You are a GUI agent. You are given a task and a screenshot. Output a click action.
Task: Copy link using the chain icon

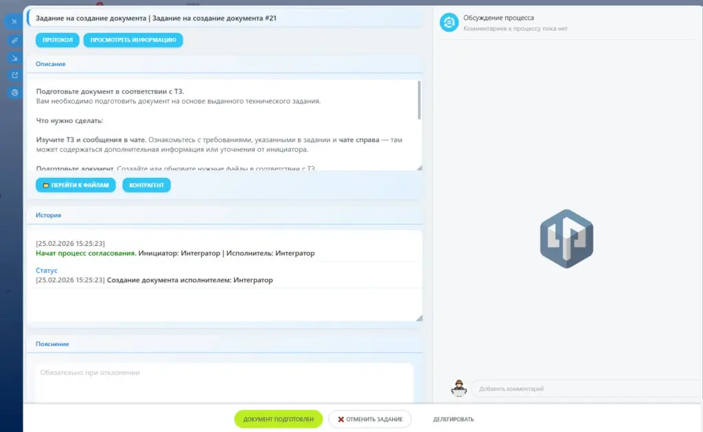tap(14, 40)
